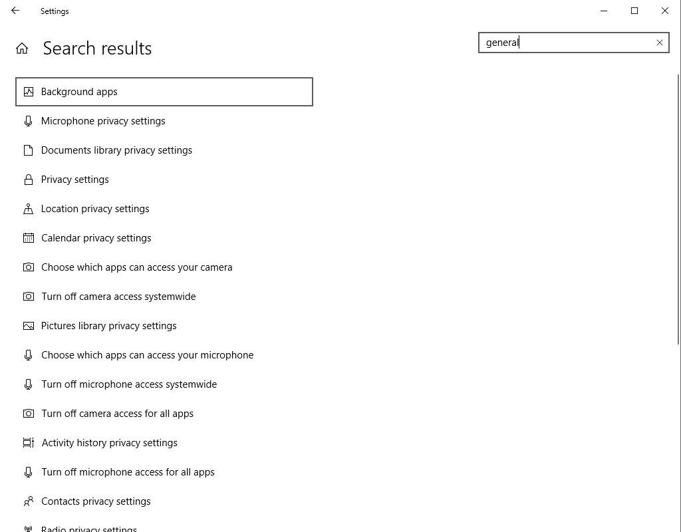Click the Contacts privacy icon
681x532 pixels.
[28, 501]
